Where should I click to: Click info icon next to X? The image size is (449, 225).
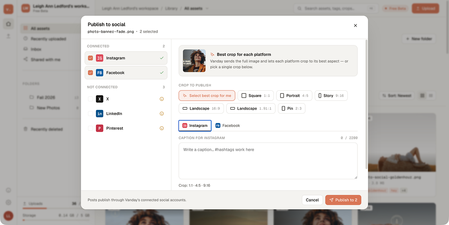(162, 99)
